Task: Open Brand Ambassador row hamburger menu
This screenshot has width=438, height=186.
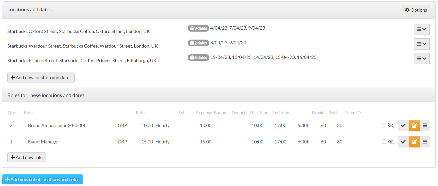Action: (x=425, y=125)
